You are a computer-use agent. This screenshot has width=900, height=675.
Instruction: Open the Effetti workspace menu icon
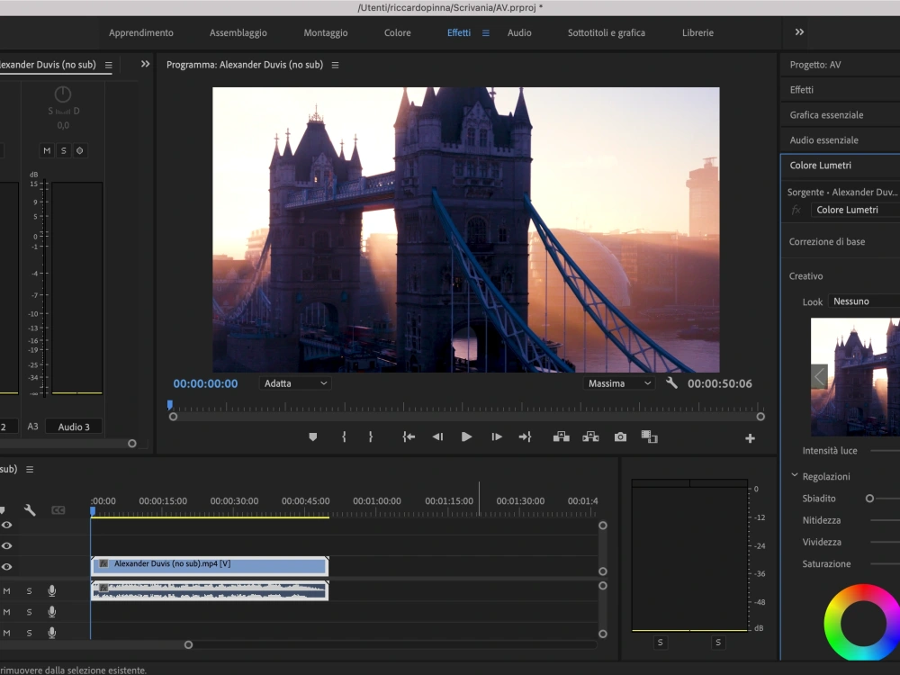tap(486, 33)
